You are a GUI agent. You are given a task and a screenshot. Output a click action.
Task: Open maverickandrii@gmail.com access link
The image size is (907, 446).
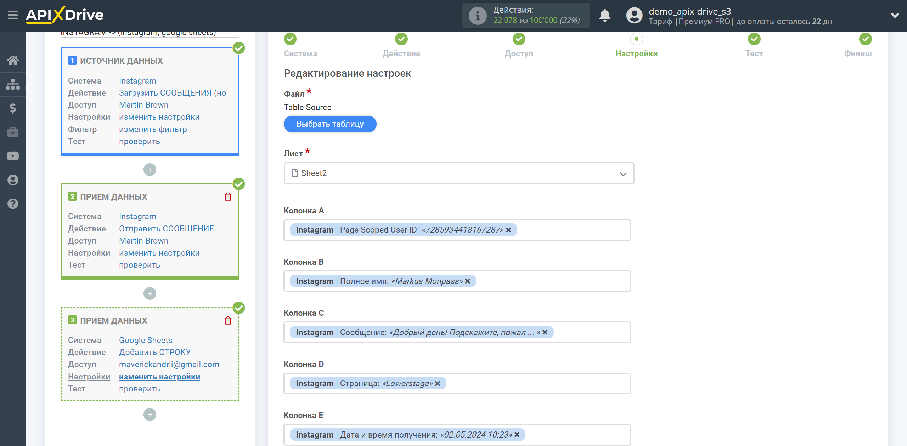(169, 365)
